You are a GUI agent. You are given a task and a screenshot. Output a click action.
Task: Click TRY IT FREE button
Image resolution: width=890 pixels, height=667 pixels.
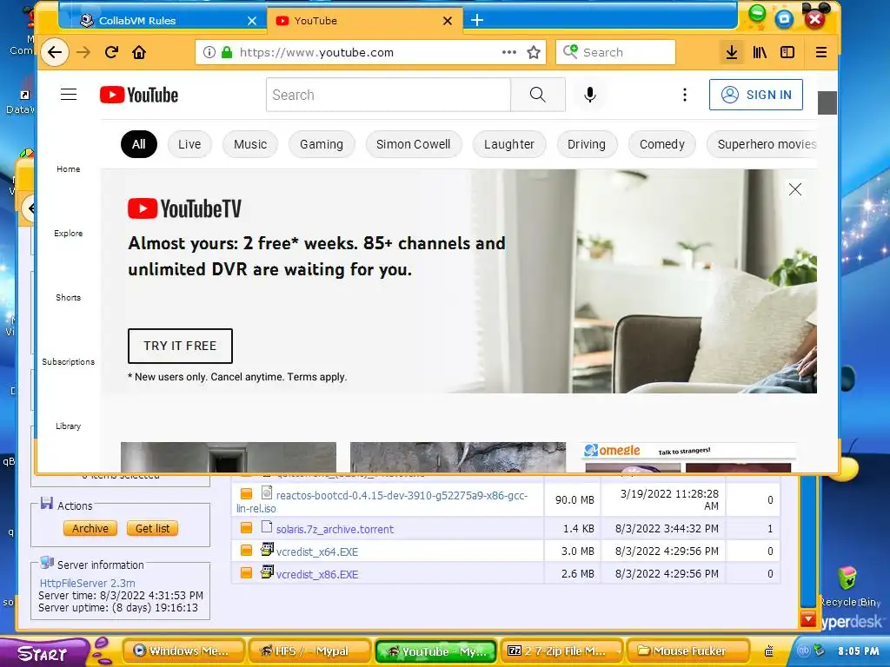[180, 346]
